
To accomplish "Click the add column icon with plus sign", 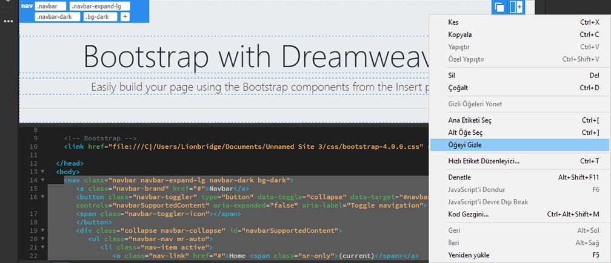I will coord(516,7).
